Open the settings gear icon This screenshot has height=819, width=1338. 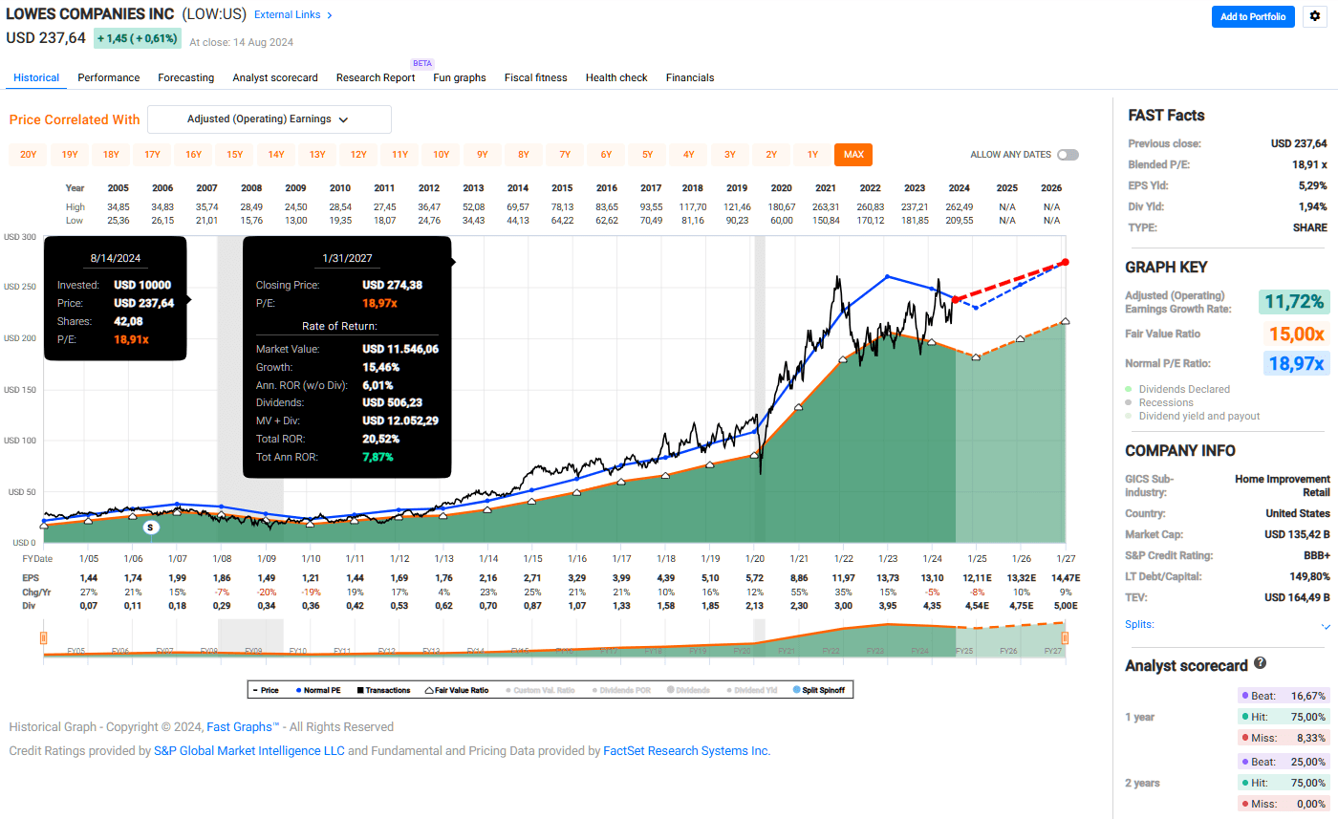pyautogui.click(x=1316, y=16)
